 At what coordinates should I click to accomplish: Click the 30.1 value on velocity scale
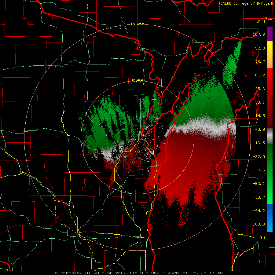click(x=260, y=102)
